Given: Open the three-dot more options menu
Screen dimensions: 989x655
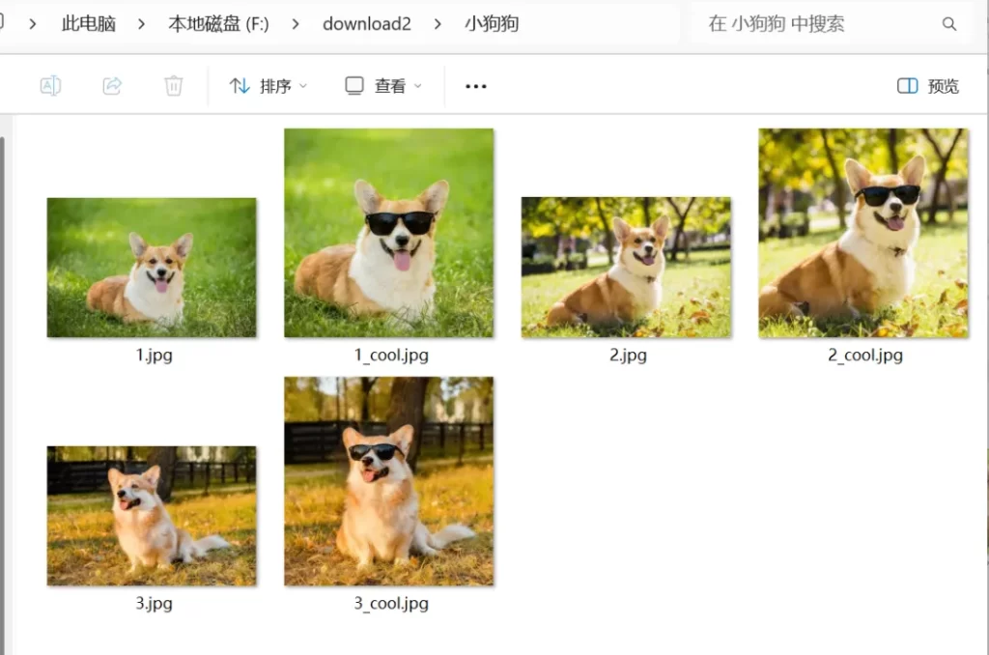Looking at the screenshot, I should pos(476,86).
